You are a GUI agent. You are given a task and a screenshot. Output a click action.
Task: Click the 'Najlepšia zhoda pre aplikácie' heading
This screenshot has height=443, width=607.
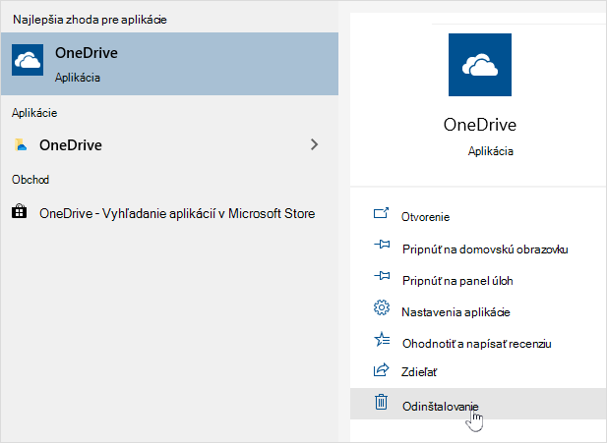pyautogui.click(x=90, y=20)
